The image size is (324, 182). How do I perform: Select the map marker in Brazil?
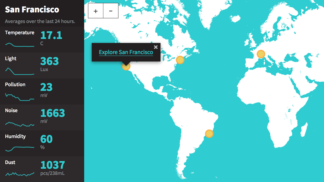coord(209,134)
